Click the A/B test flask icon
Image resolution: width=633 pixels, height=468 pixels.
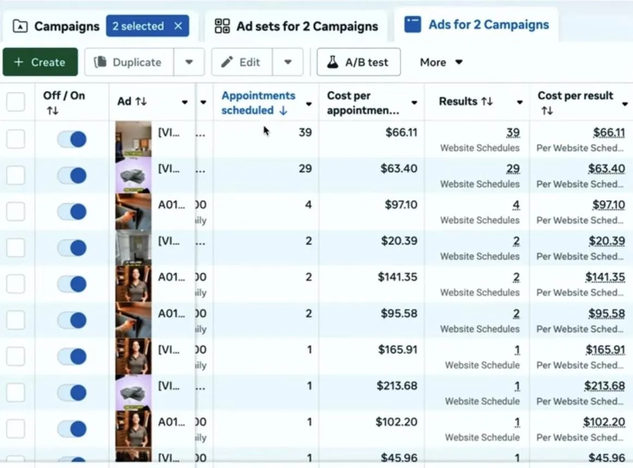(x=332, y=62)
